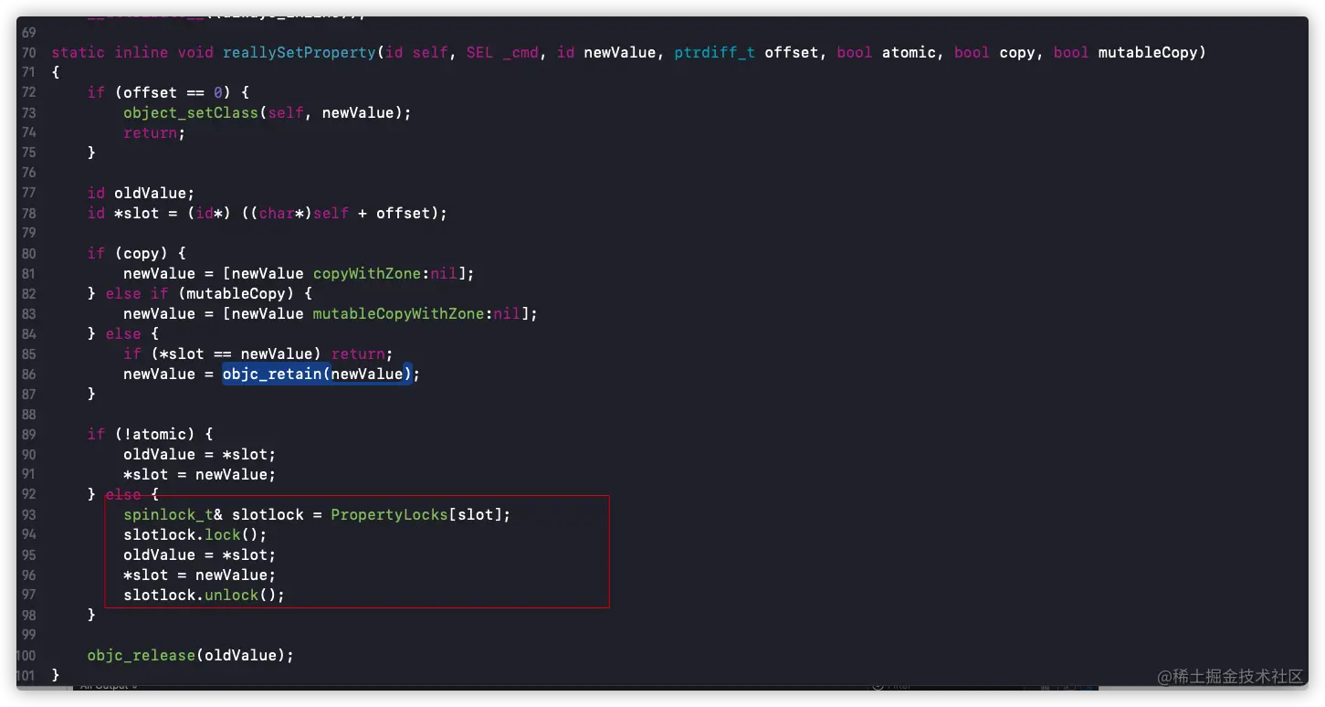Click gutter line number 86
This screenshot has width=1325, height=707.
coord(27,374)
